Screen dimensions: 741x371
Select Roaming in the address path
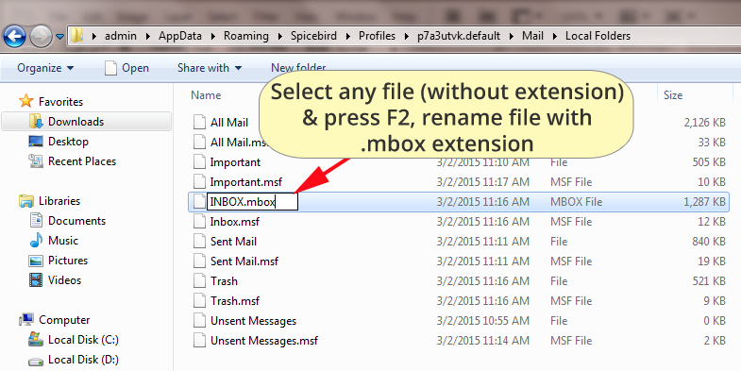(x=245, y=36)
